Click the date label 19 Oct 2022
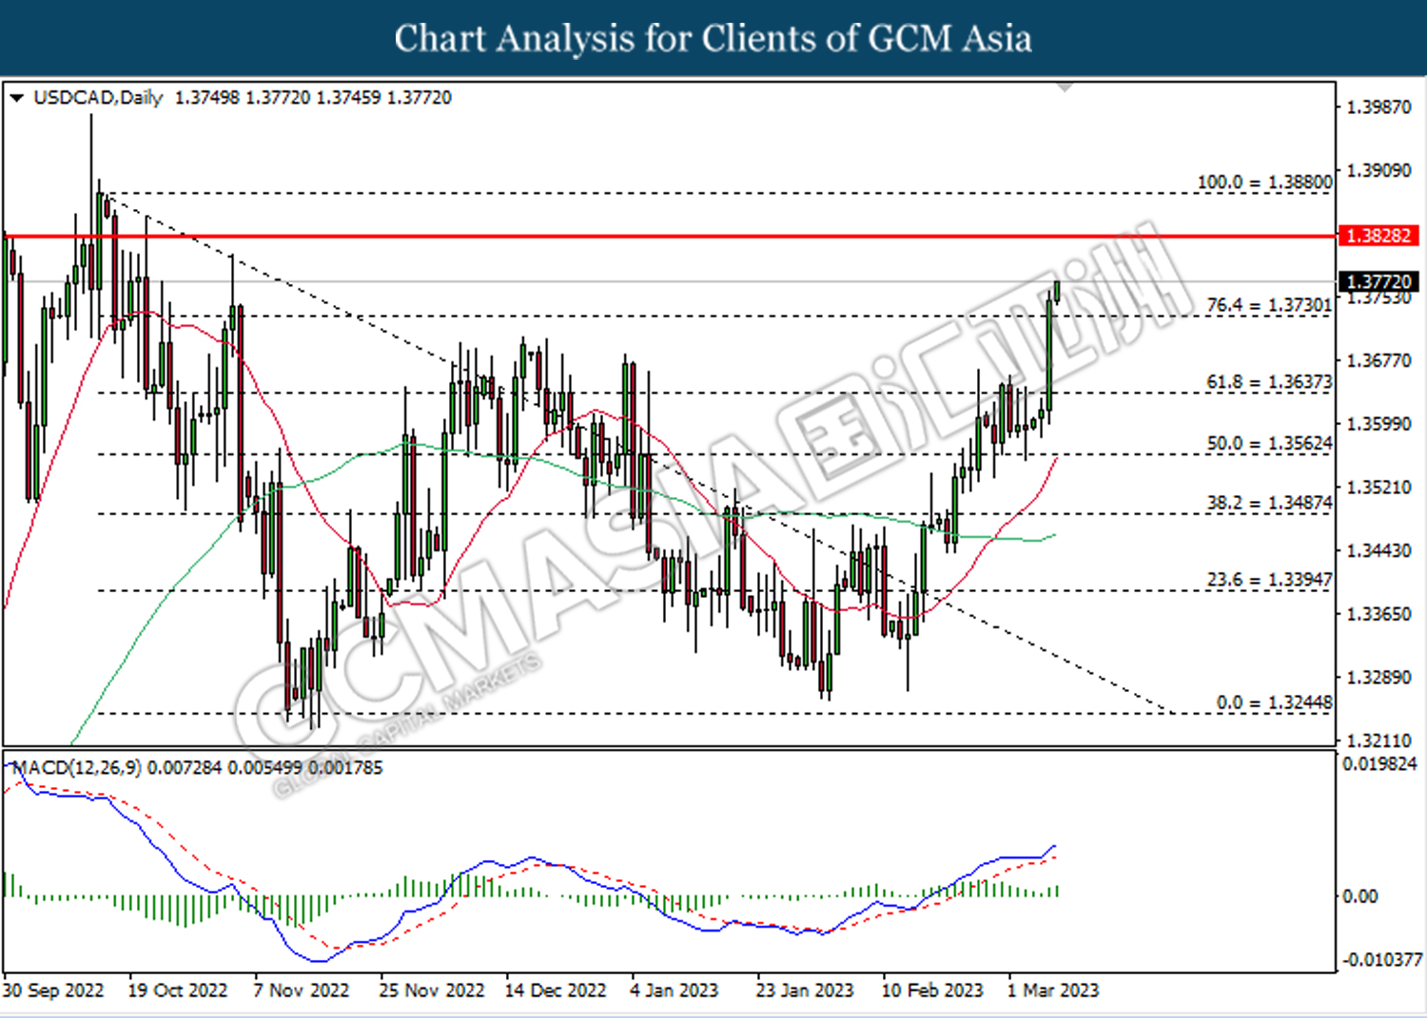This screenshot has height=1018, width=1427. tap(178, 990)
